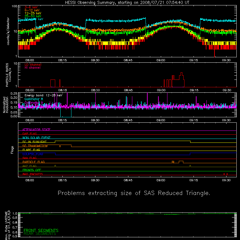Click 08:30 tick under the count-rate plot
The image size is (240, 240).
(95, 60)
